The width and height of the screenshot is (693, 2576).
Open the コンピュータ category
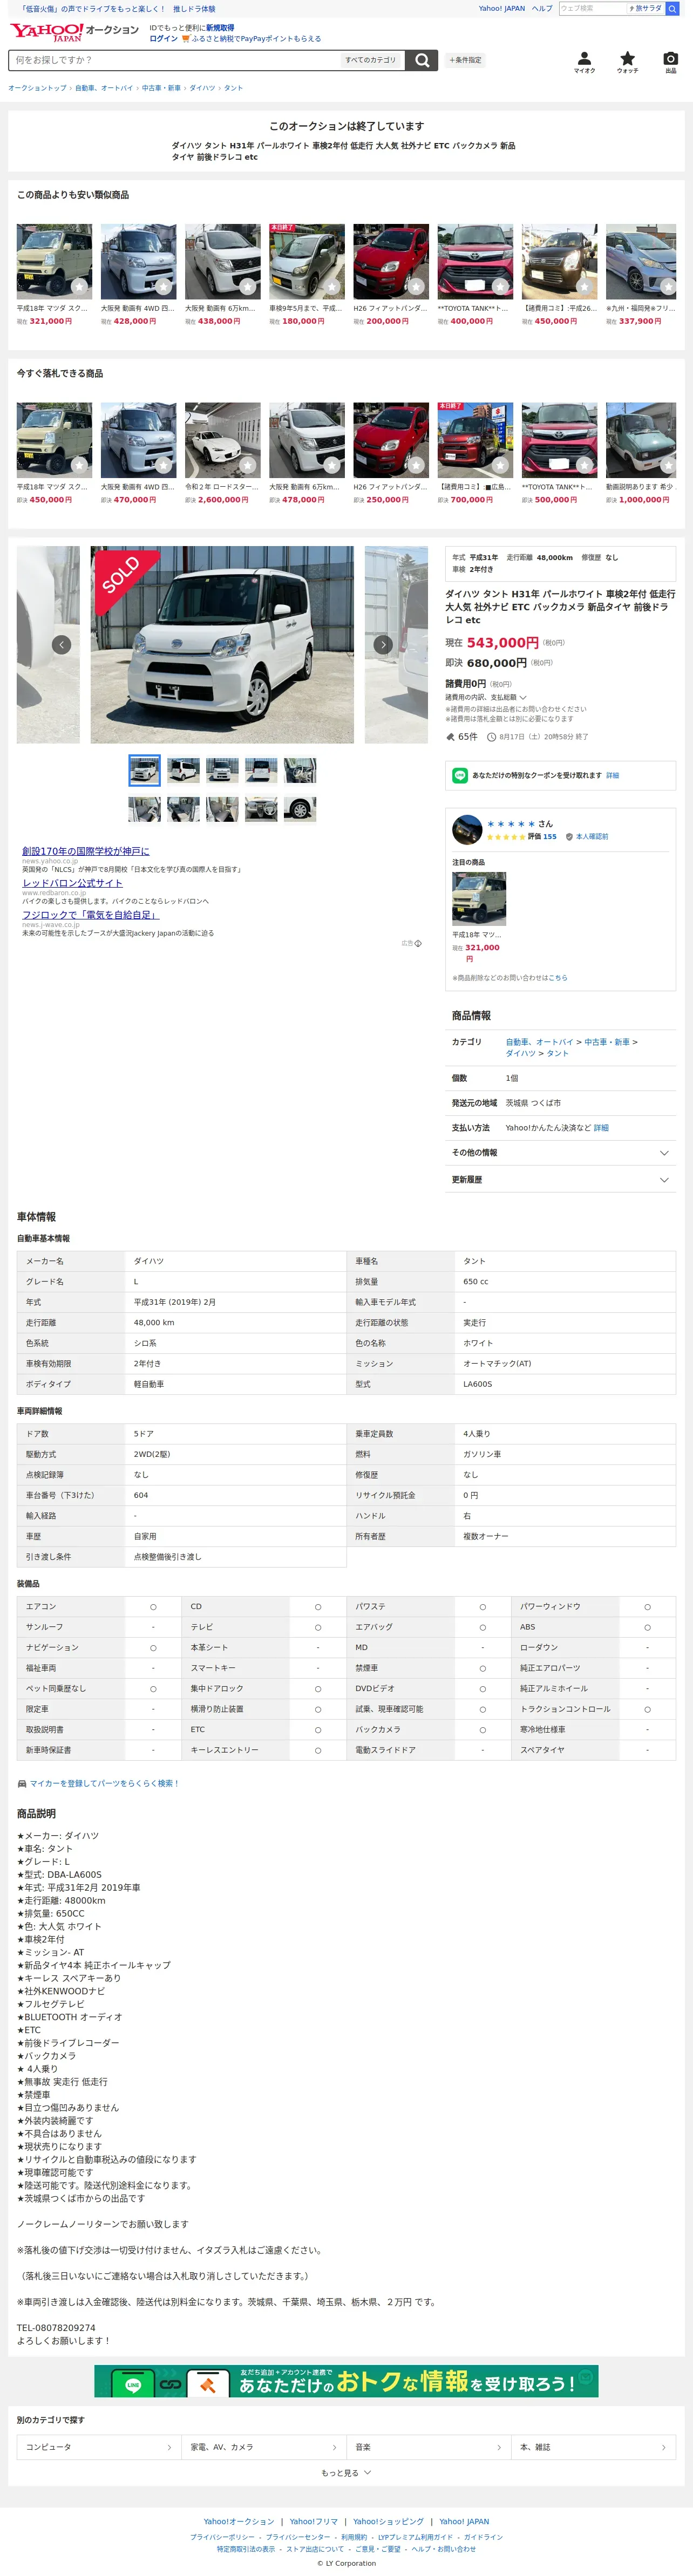(x=99, y=2447)
